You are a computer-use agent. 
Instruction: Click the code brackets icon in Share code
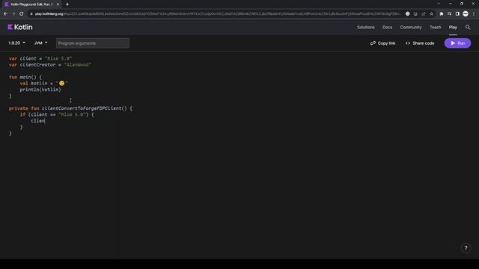pyautogui.click(x=408, y=43)
